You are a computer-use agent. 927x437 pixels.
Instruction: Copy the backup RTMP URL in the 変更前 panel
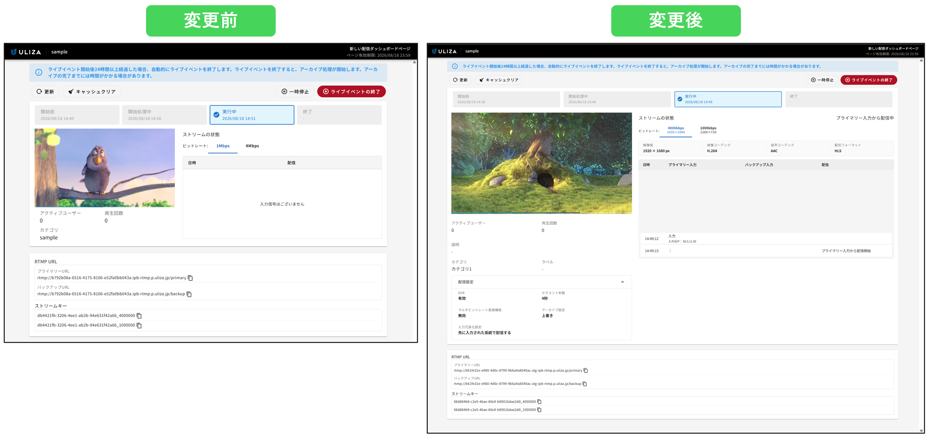tap(189, 294)
